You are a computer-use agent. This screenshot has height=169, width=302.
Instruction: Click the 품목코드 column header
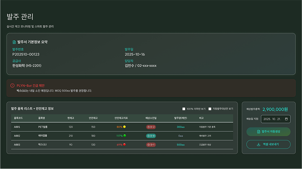[x=18, y=118]
